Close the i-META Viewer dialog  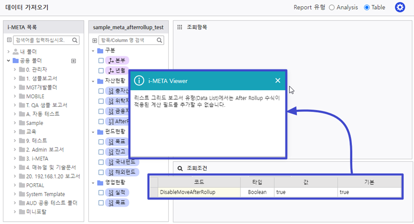(278, 80)
